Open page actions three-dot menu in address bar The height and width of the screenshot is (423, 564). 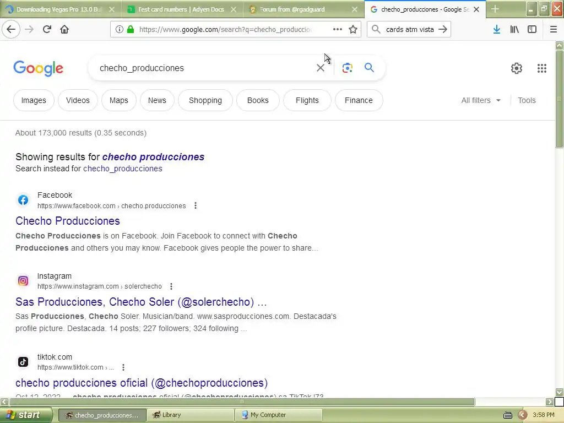point(338,29)
